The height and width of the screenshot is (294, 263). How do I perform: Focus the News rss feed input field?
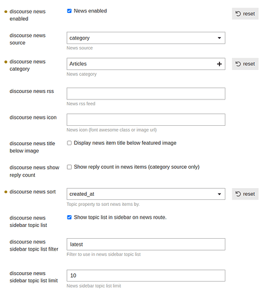coord(146,93)
